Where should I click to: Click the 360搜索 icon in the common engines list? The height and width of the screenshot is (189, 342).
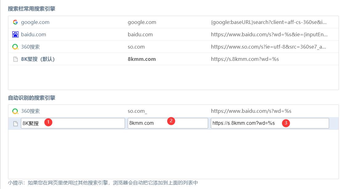15,47
